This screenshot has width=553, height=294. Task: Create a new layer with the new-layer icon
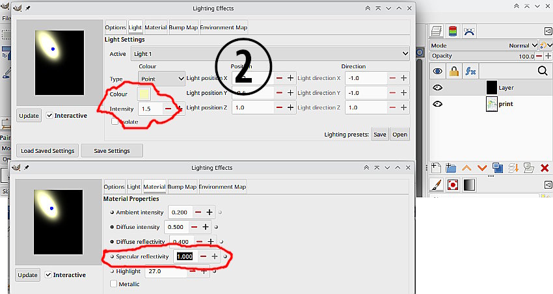(x=437, y=168)
